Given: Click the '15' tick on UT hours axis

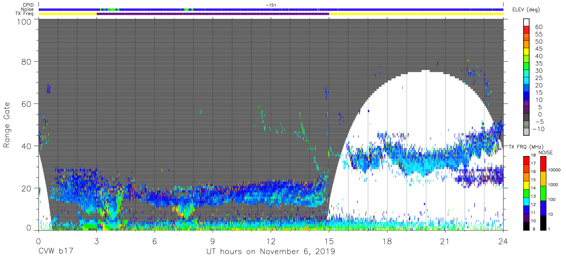Looking at the screenshot, I should click(329, 241).
